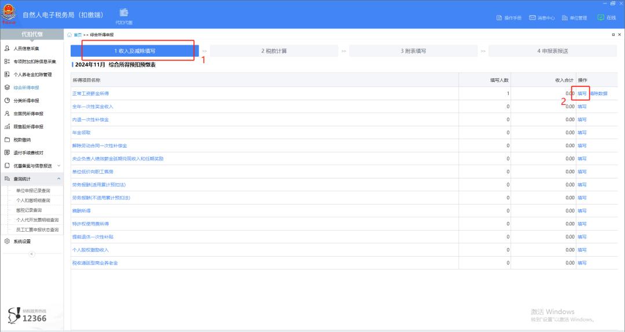Switch to step 2 税款计算
The image size is (625, 332).
[x=274, y=51]
